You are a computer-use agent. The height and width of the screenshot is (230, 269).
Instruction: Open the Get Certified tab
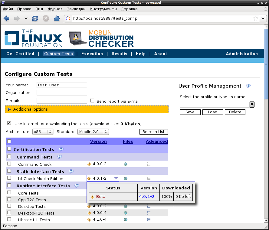(20, 54)
